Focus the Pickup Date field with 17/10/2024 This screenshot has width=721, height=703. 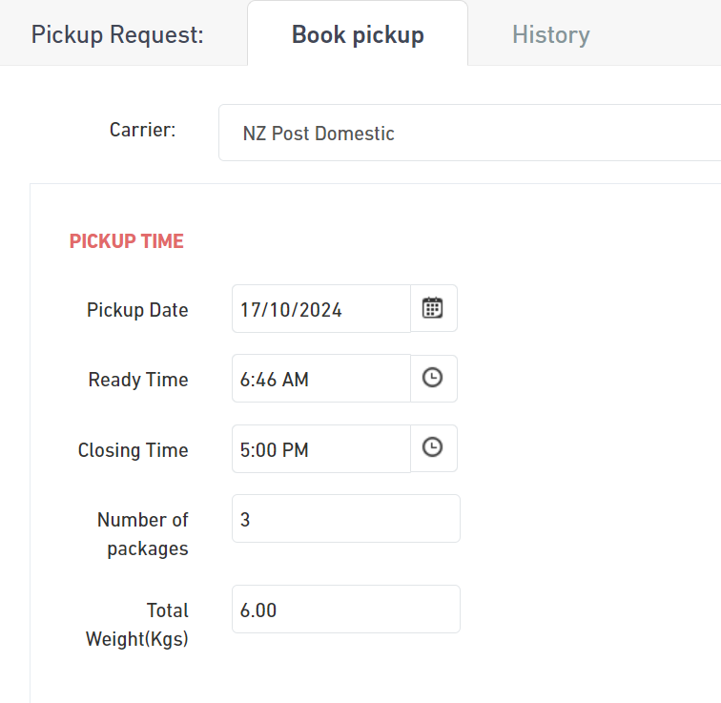click(x=321, y=308)
